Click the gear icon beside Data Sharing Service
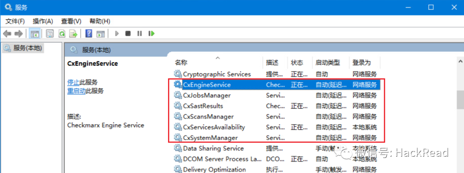This screenshot has width=464, height=173. (x=178, y=148)
